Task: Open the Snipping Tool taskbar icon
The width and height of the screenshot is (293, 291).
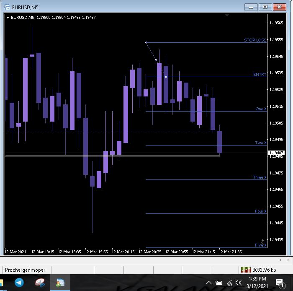Action: coord(40,282)
